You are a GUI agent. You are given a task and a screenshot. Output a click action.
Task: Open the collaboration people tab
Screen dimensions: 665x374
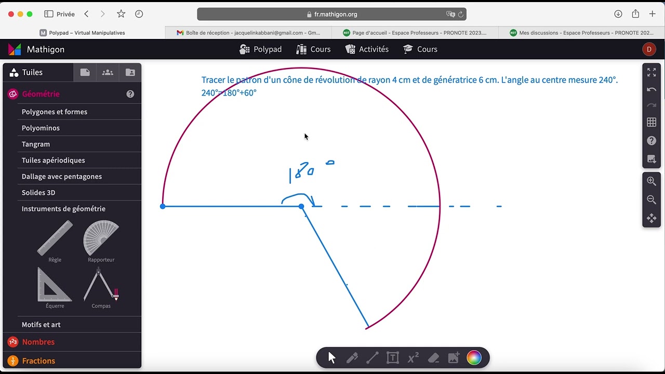108,73
